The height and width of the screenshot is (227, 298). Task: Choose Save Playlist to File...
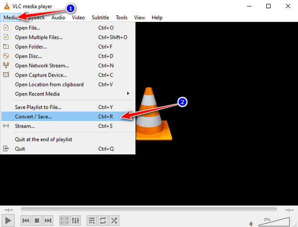[x=68, y=107]
